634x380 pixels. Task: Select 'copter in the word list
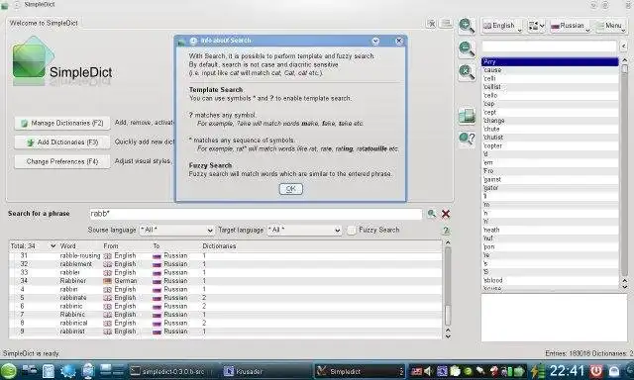click(550, 145)
